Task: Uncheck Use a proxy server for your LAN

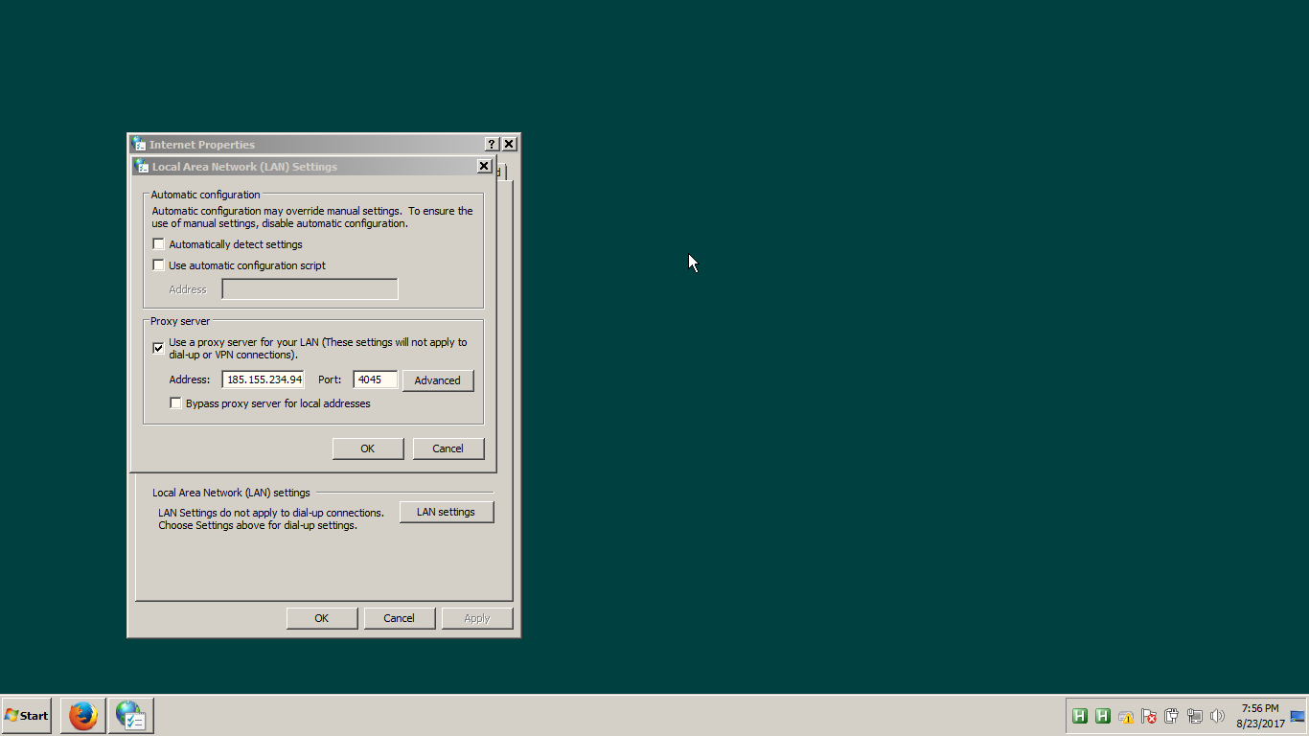Action: coord(159,348)
